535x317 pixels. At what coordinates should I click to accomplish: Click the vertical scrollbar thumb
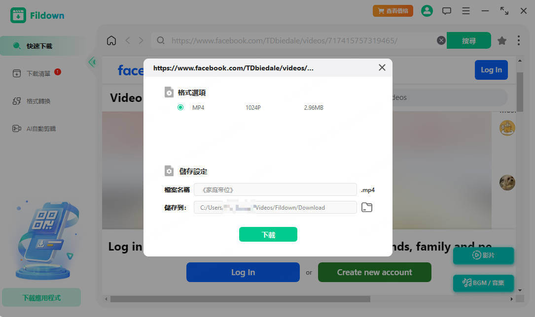pos(520,92)
